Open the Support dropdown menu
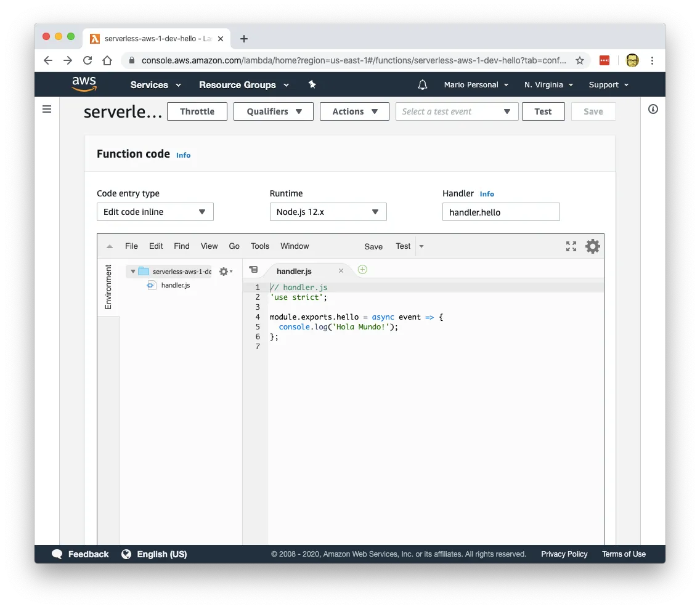Image resolution: width=700 pixels, height=609 pixels. tap(608, 85)
